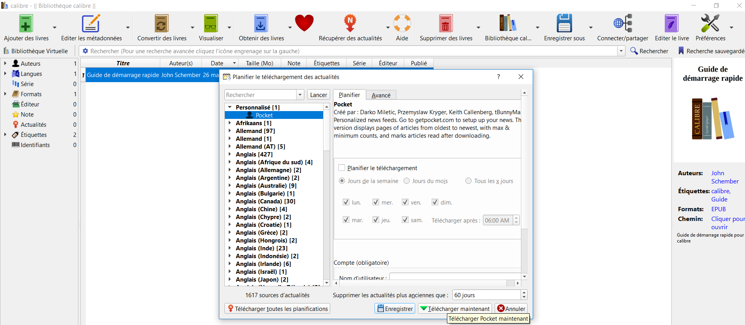Select Jours de la semaine radio
The image size is (745, 325).
(342, 181)
